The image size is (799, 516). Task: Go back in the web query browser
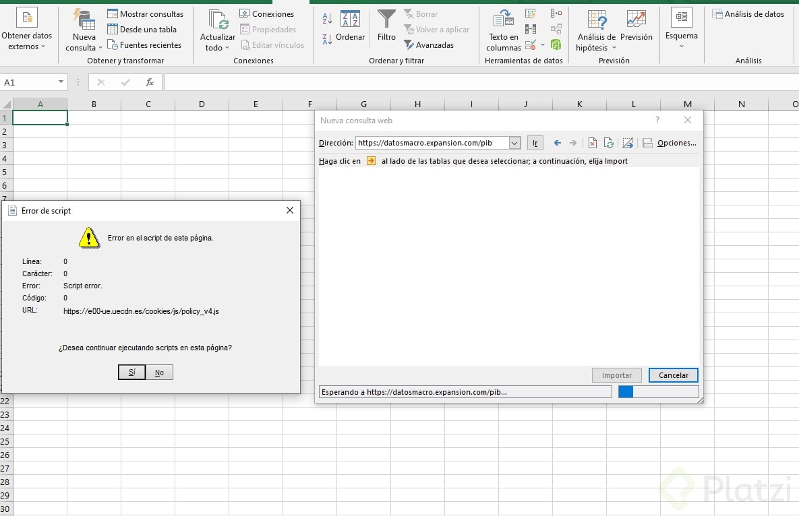coord(558,143)
